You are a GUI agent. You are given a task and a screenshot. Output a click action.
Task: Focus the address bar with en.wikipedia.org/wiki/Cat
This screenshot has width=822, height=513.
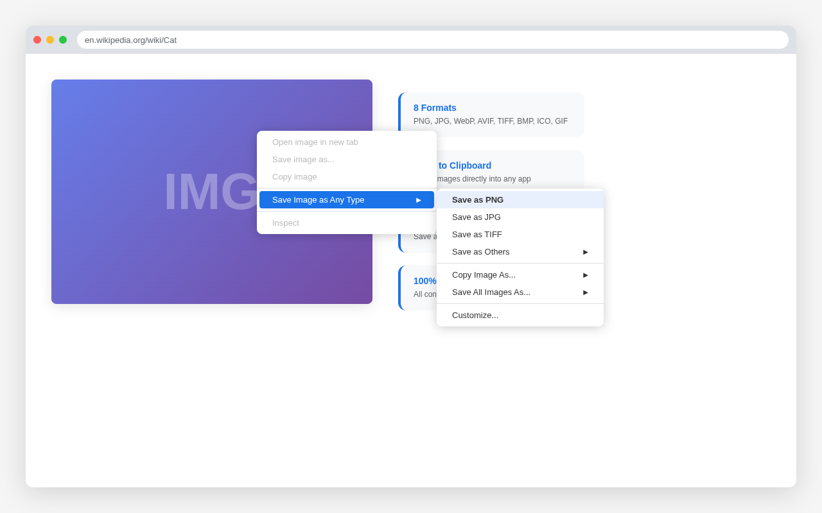(x=433, y=40)
